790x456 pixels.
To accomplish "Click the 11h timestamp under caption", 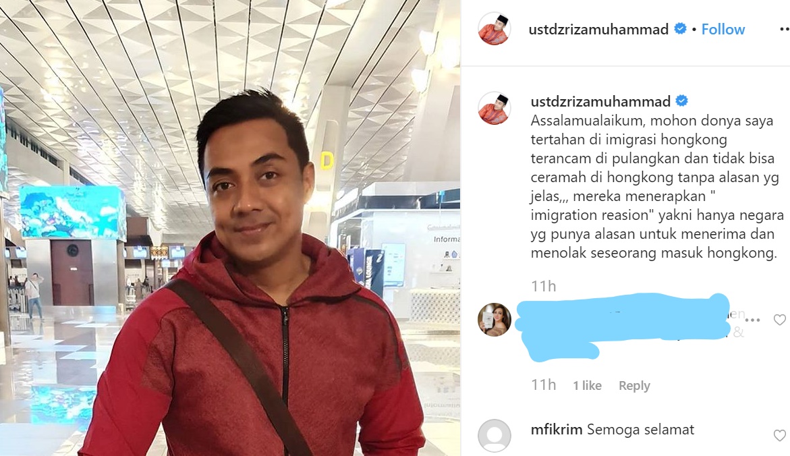I will [x=543, y=286].
